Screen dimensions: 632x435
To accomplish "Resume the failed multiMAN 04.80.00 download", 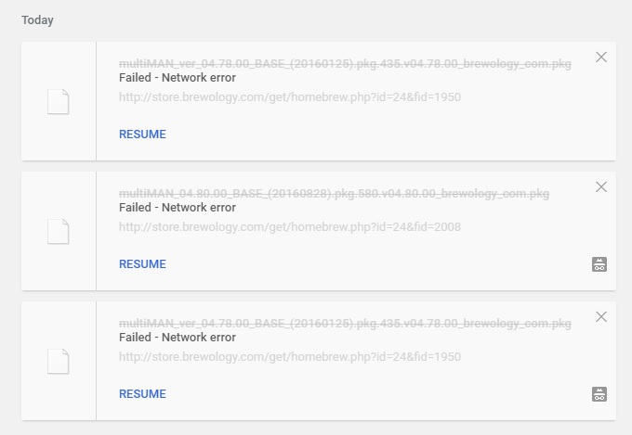I will pos(142,264).
